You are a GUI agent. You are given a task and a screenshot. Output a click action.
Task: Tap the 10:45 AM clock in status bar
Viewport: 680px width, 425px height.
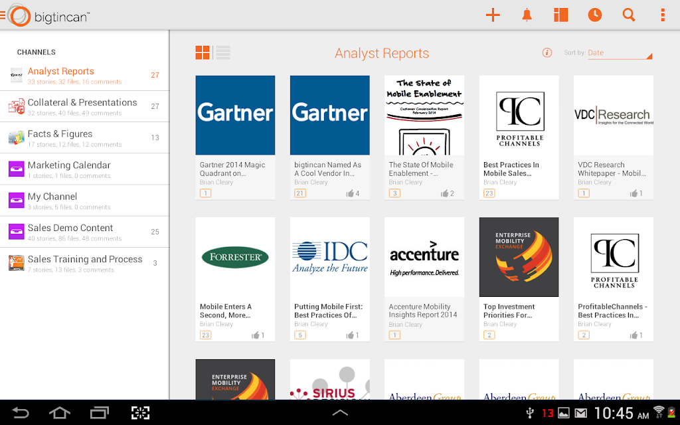pyautogui.click(x=621, y=413)
